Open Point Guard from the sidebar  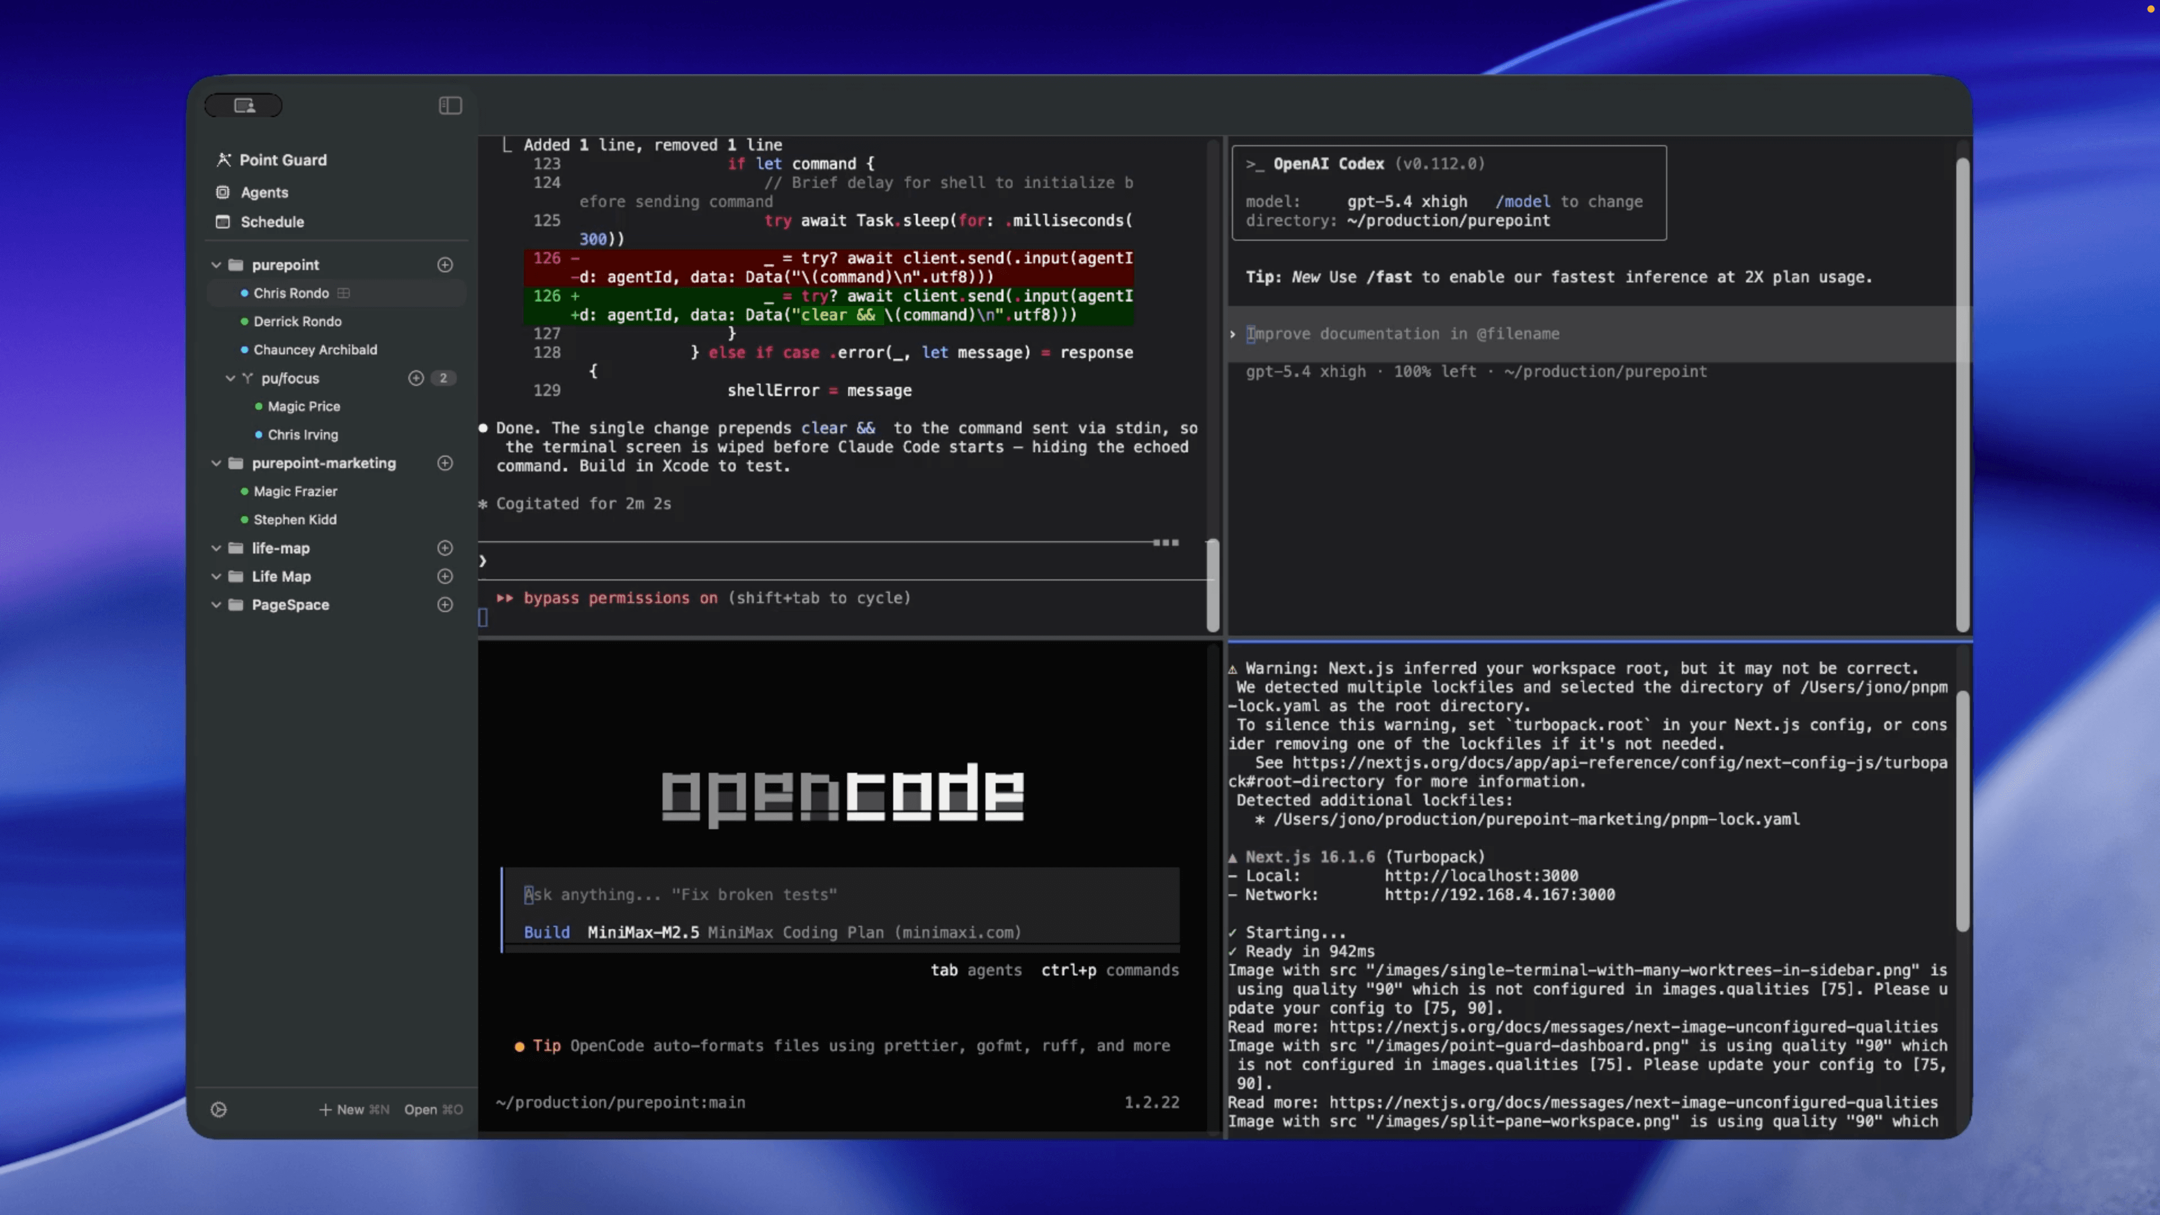pos(282,159)
